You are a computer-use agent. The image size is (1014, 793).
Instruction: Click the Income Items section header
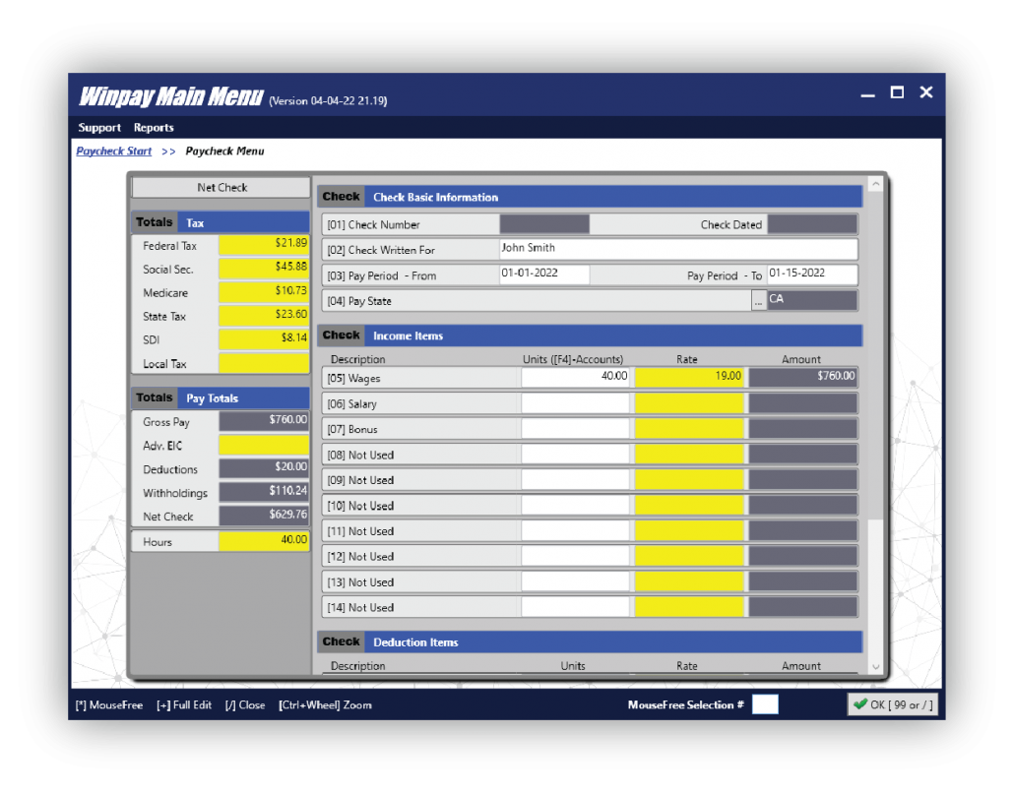590,335
